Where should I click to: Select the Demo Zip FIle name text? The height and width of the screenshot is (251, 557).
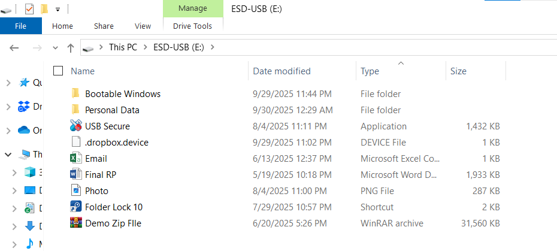tap(113, 223)
